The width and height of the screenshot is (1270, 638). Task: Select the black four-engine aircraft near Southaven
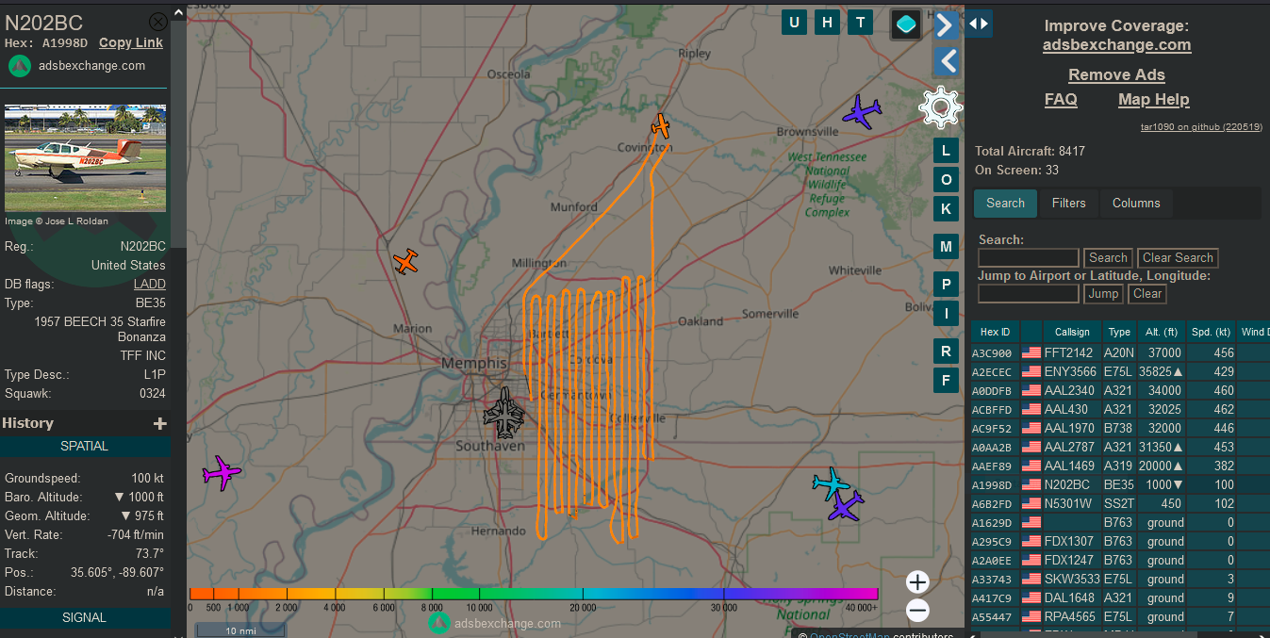[504, 414]
